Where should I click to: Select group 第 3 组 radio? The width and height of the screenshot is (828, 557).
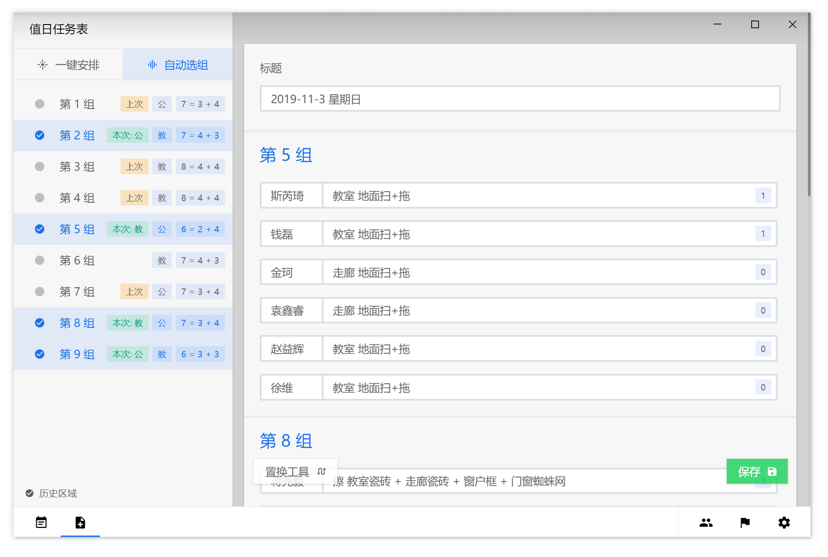[40, 167]
